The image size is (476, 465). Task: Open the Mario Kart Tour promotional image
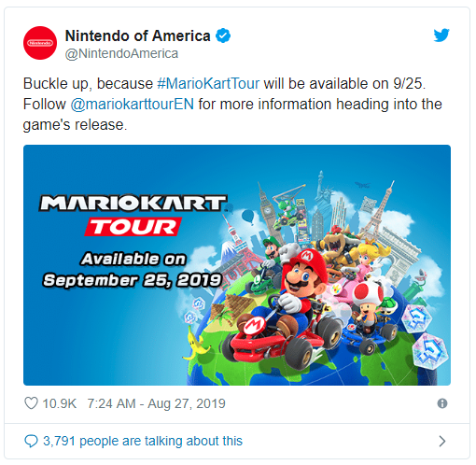(x=237, y=265)
